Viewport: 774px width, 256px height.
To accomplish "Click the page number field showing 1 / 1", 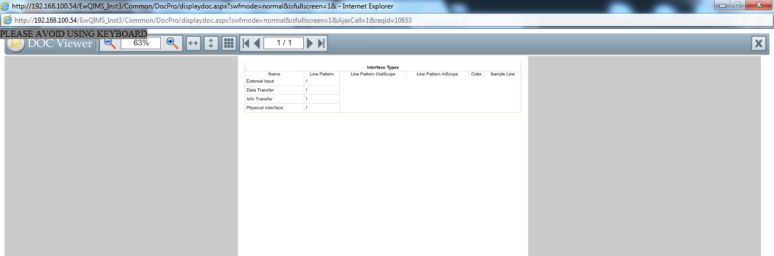I will pyautogui.click(x=283, y=43).
